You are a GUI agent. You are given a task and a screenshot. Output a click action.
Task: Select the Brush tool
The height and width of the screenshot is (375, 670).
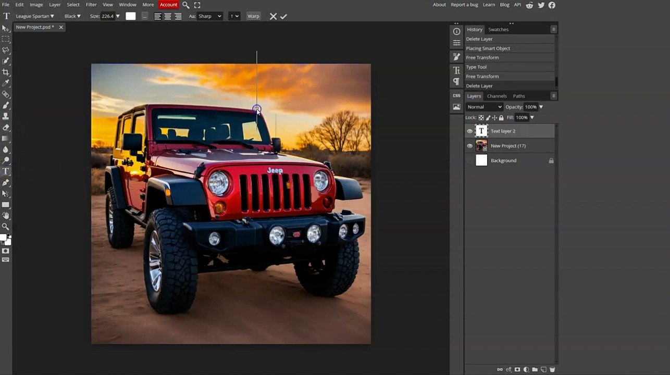pos(6,105)
